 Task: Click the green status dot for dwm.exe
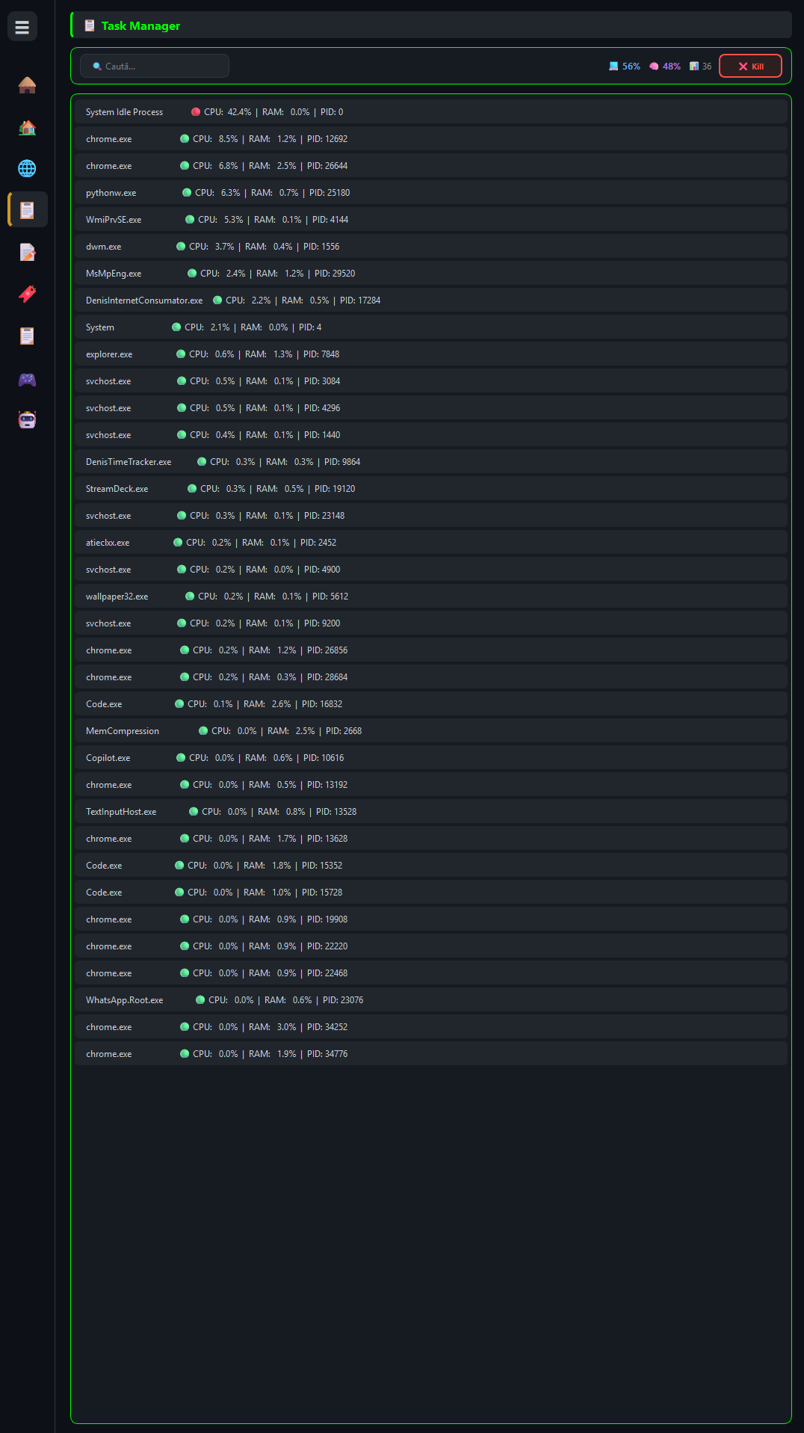(x=181, y=247)
